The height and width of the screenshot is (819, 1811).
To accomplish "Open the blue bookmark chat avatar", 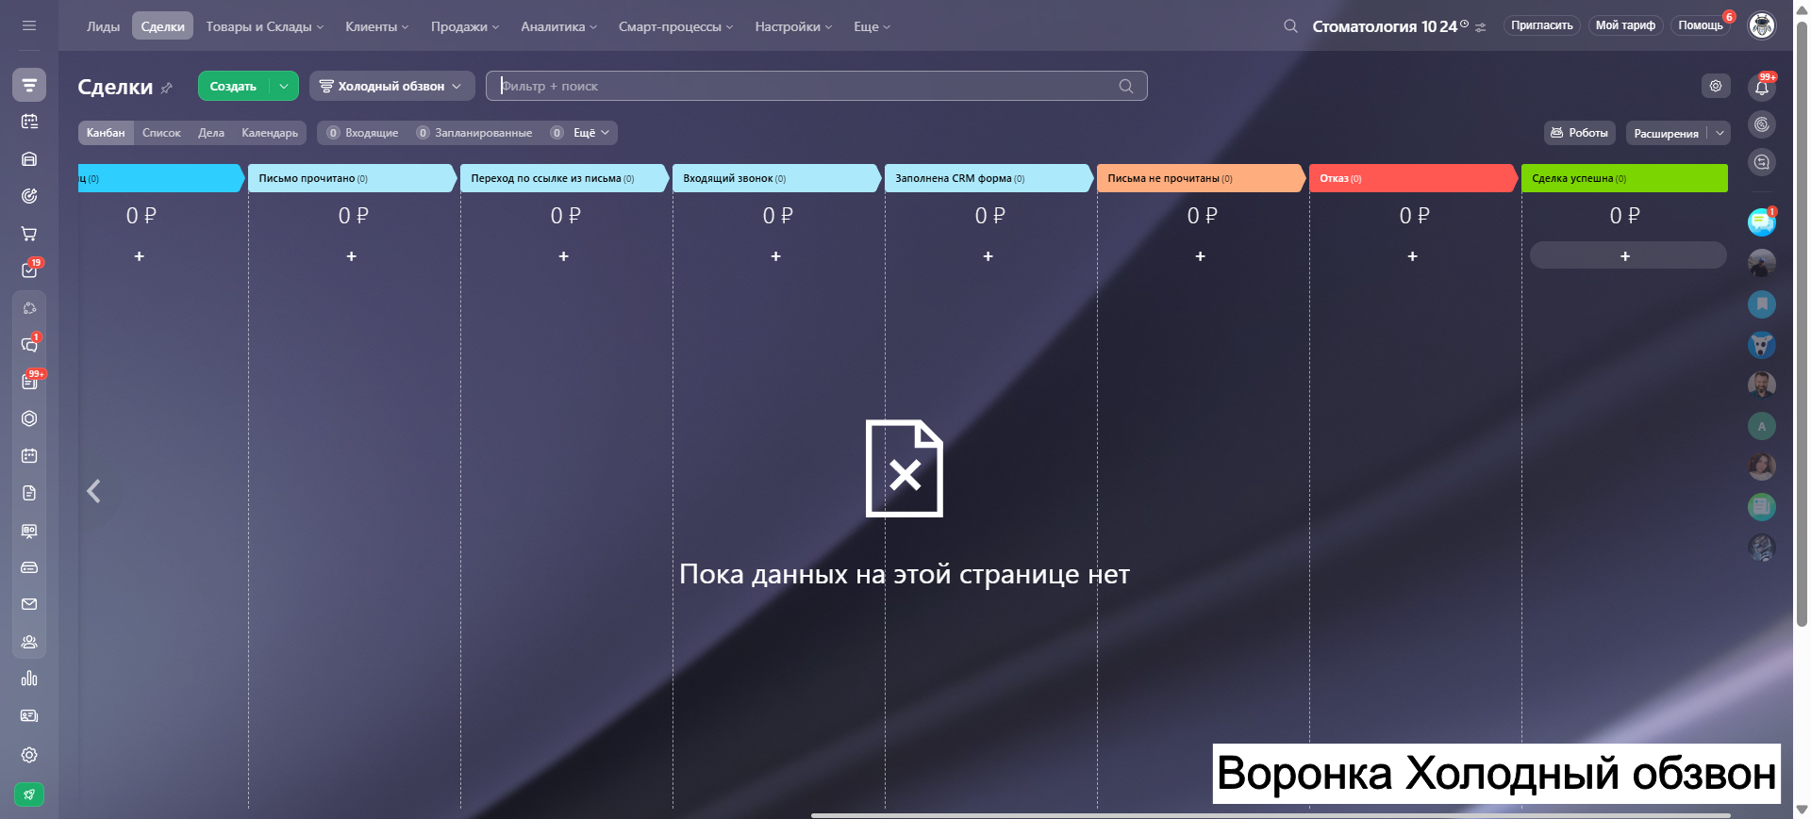I will click(x=1762, y=304).
